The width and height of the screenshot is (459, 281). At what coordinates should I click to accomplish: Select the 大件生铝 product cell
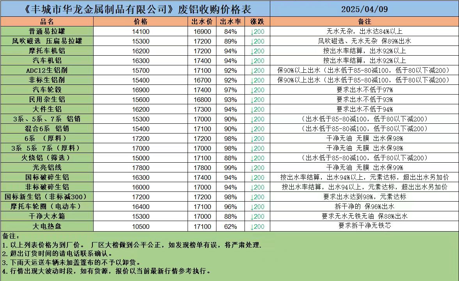pyautogui.click(x=47, y=109)
